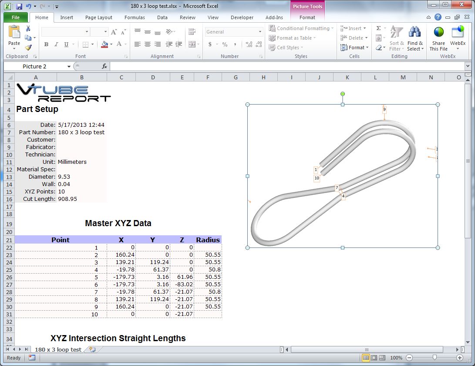
Task: Open Find & Select binoculars icon
Action: [x=414, y=33]
